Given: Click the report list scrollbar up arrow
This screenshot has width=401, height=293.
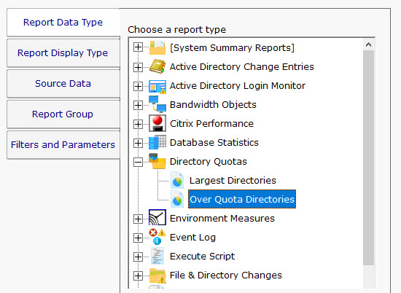Looking at the screenshot, I should (x=368, y=44).
